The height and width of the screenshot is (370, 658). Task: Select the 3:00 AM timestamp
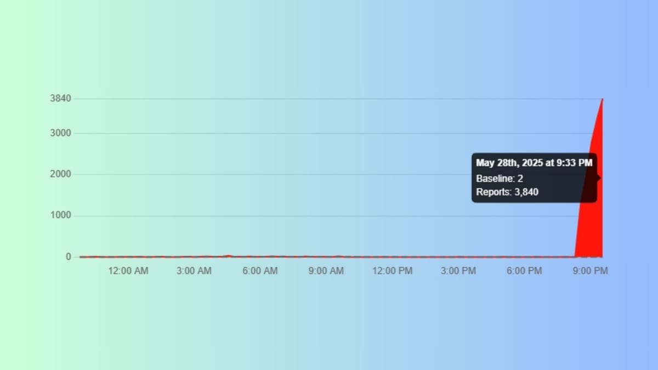click(x=194, y=271)
